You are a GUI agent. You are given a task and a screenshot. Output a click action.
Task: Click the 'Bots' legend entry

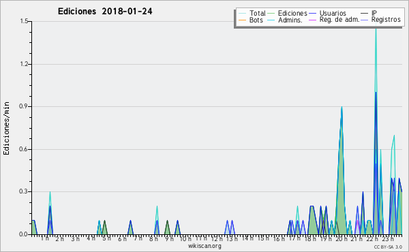tap(256, 20)
